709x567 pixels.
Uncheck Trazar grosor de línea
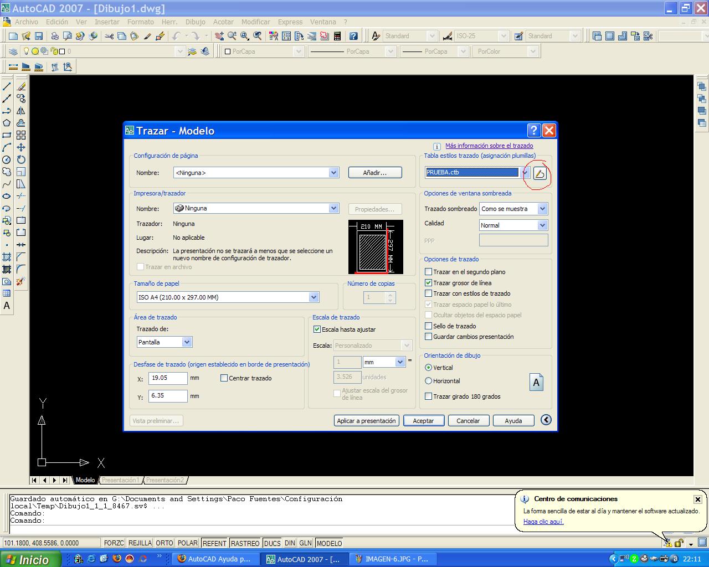(x=428, y=283)
